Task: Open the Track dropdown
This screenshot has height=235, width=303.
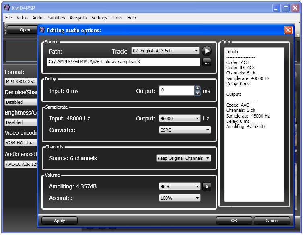Action: (165, 51)
